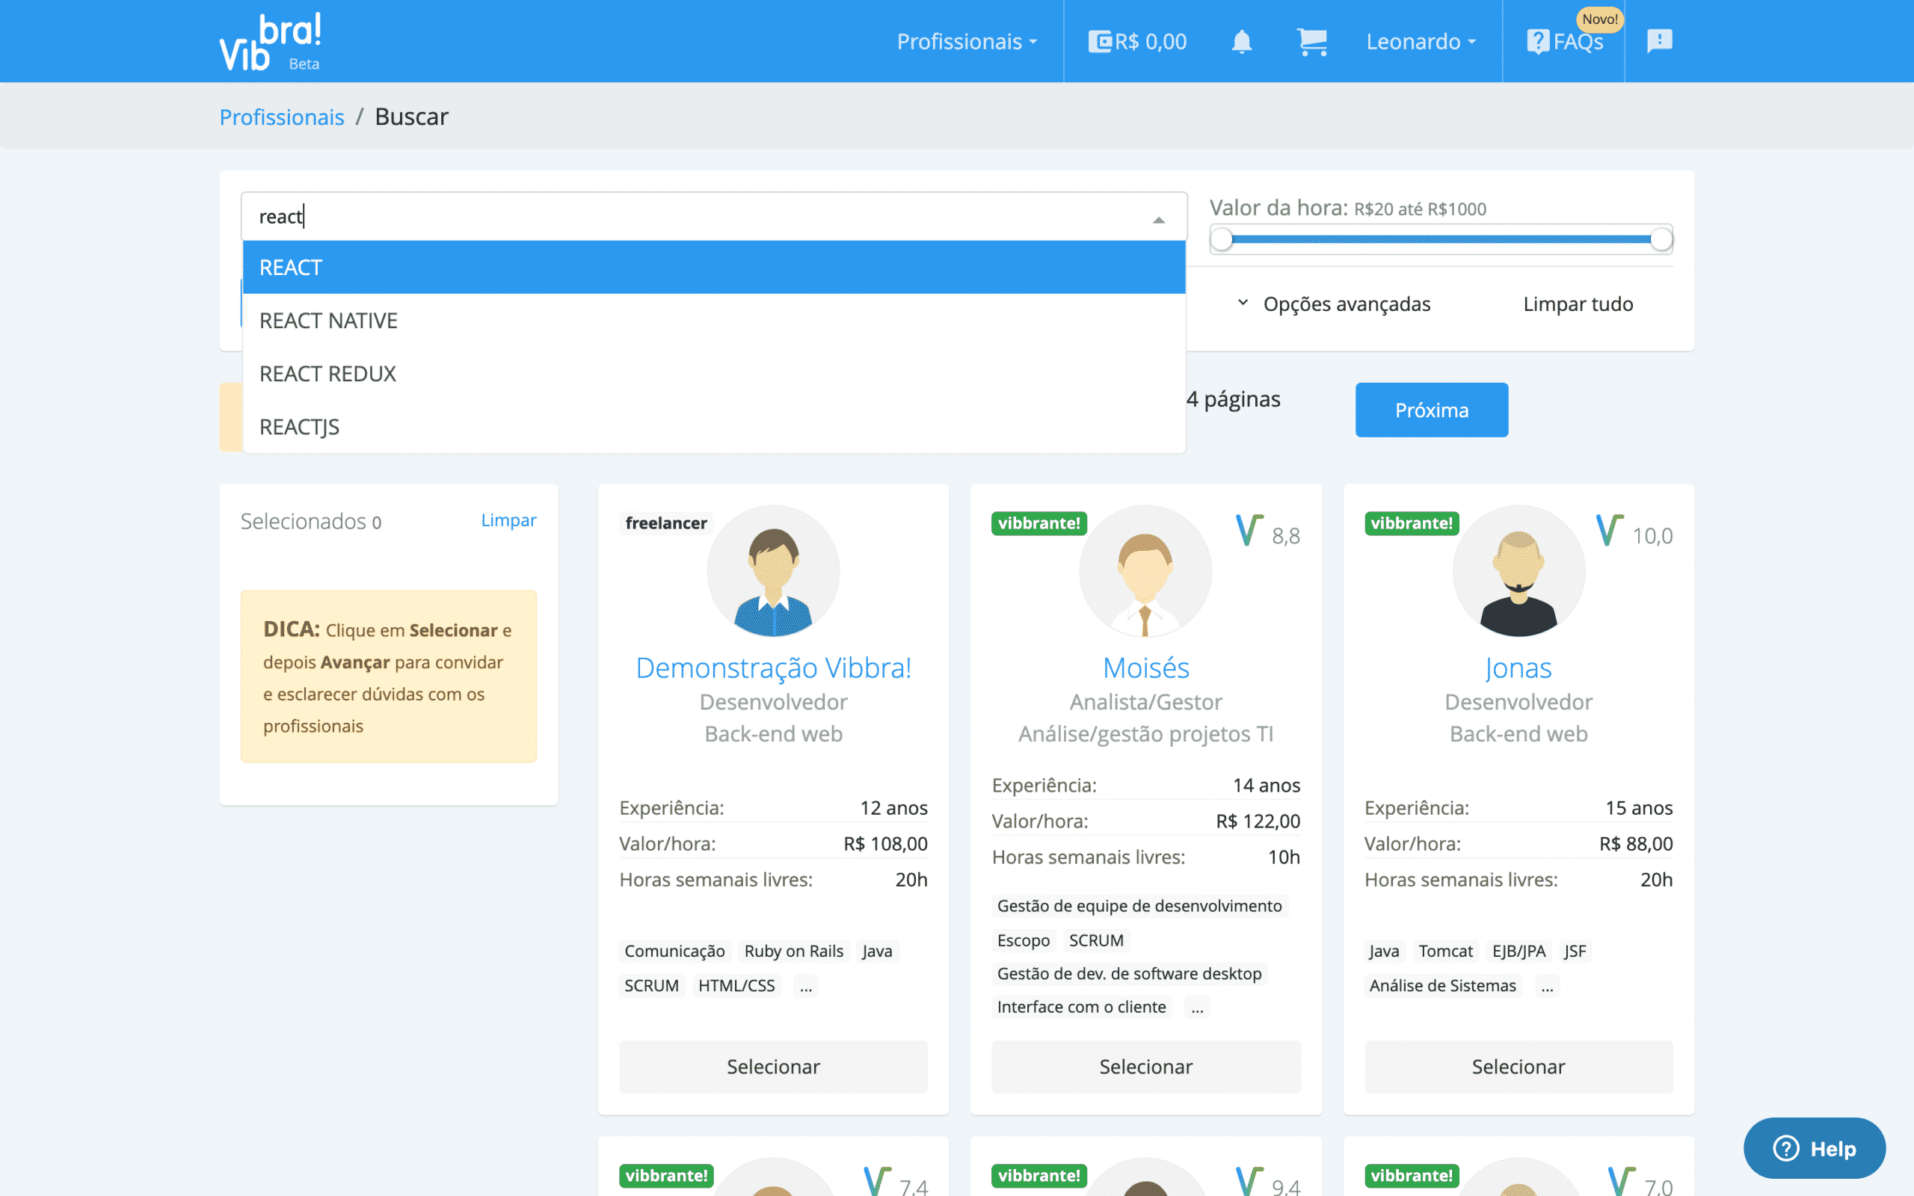Select Jonas with Selecionar button
This screenshot has width=1914, height=1196.
(x=1518, y=1066)
